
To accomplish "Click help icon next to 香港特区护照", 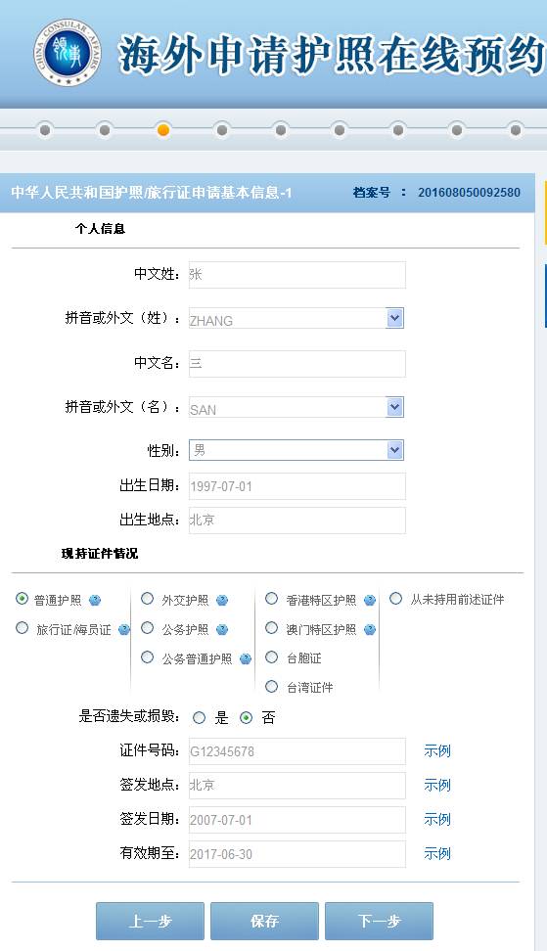I will pos(370,600).
